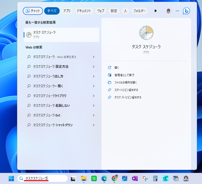Select suggestion タスクスケジューラライブラリ
The height and width of the screenshot is (184, 202).
tap(61, 96)
